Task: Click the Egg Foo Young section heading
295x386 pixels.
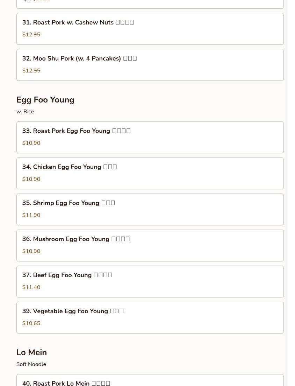Action: 45,100
